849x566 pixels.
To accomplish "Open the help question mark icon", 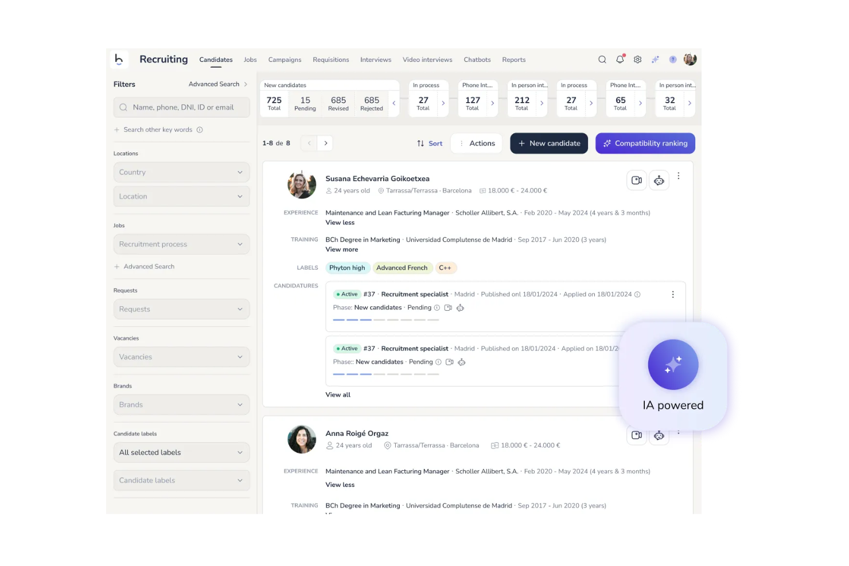I will click(673, 60).
